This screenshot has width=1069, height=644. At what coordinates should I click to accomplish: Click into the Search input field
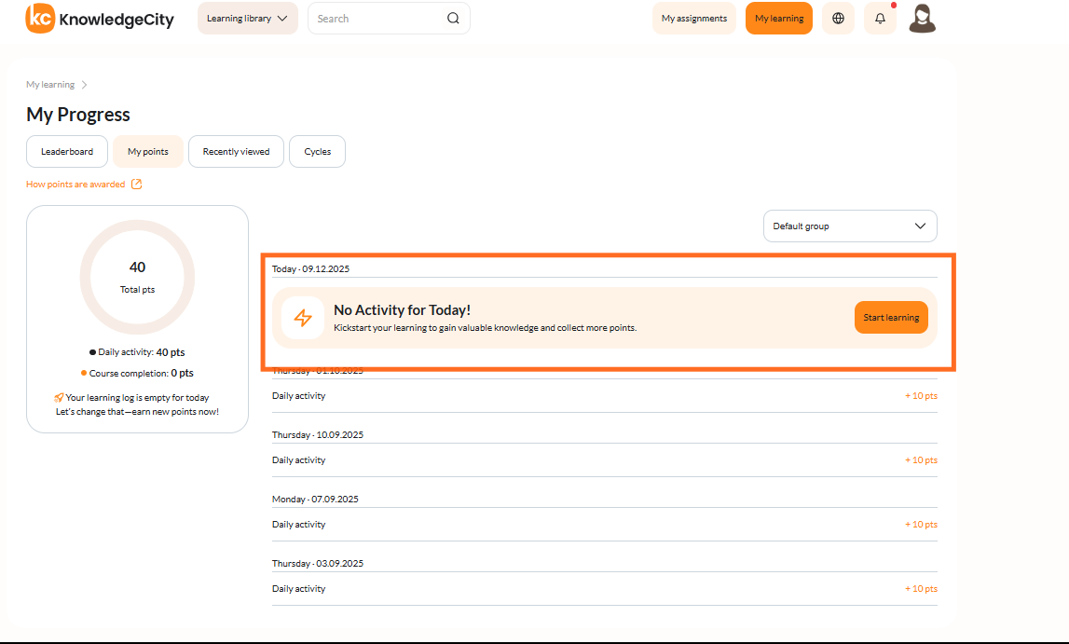point(378,19)
